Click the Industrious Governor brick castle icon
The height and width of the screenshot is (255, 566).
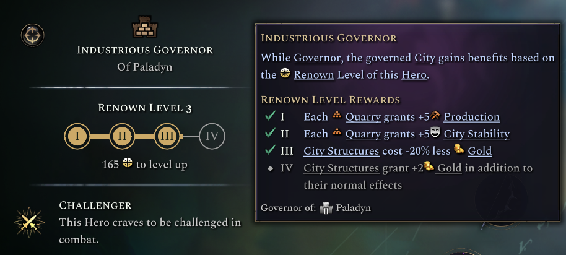[x=146, y=28]
